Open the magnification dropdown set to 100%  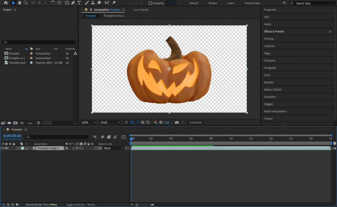88,122
